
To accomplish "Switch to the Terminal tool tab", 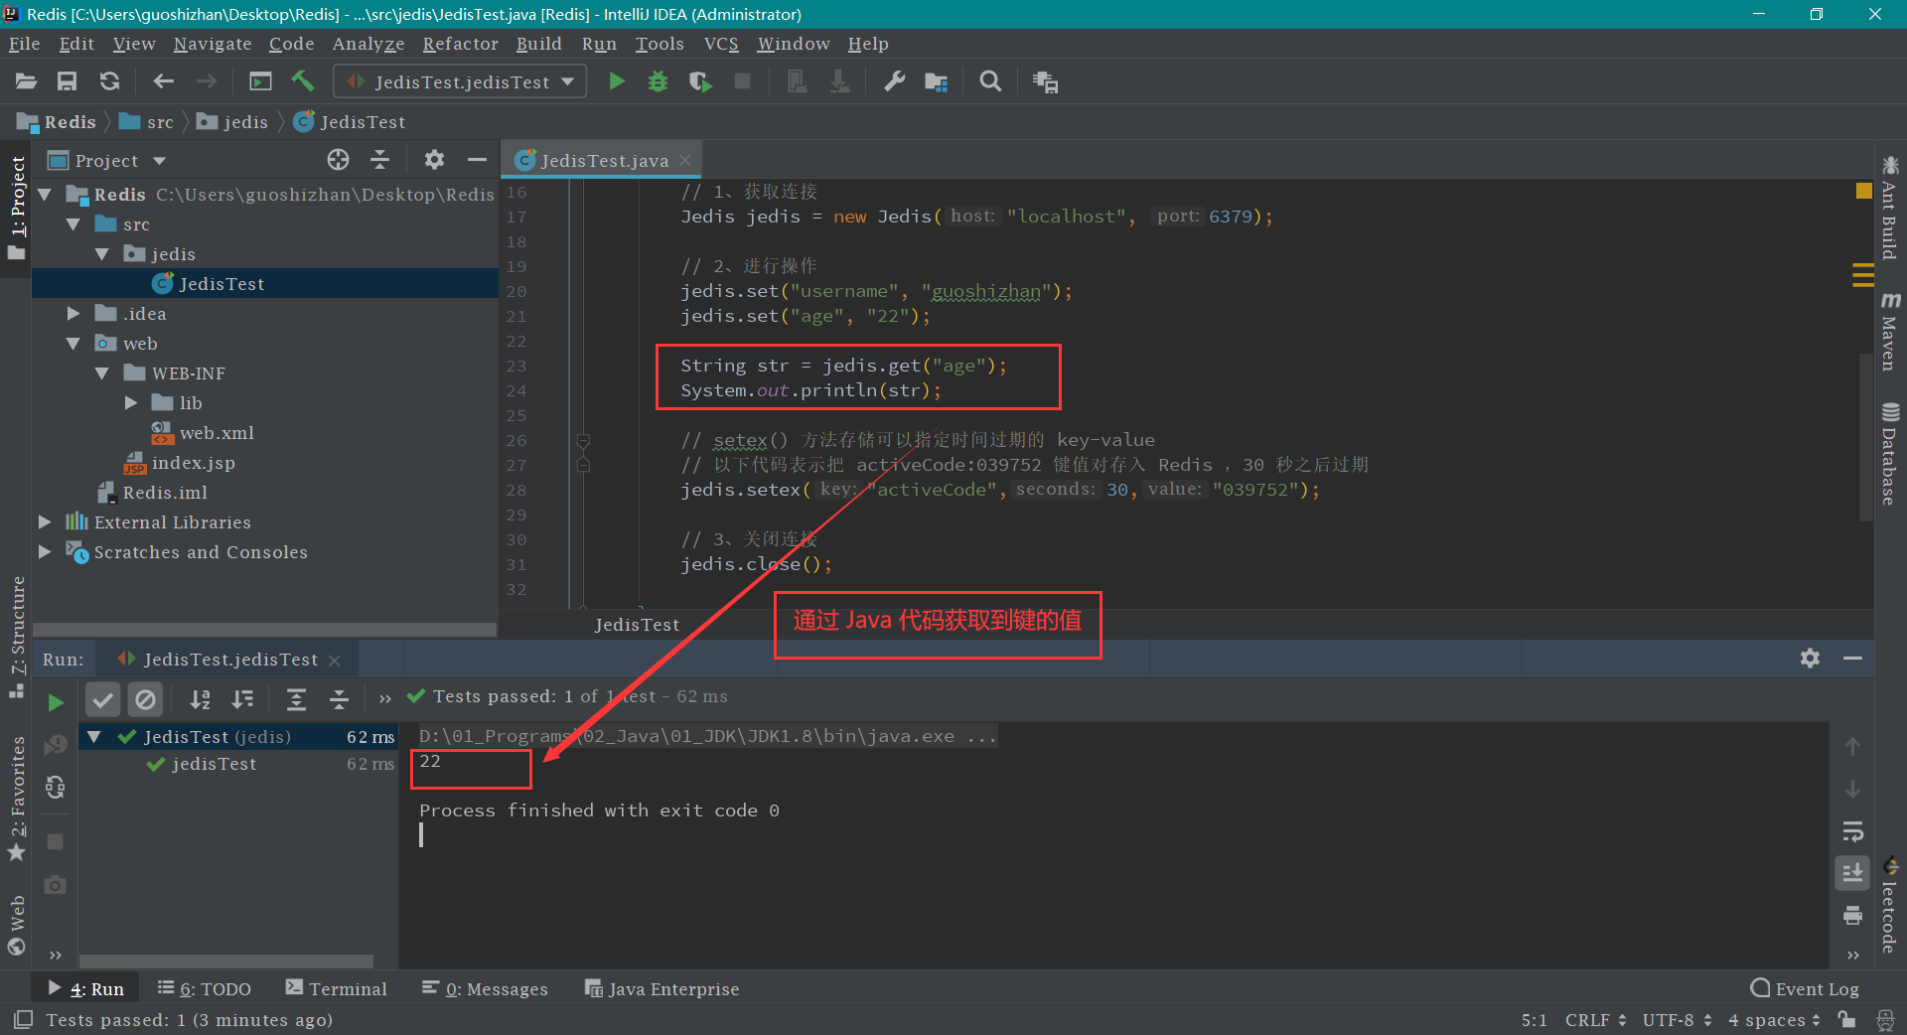I will [337, 988].
